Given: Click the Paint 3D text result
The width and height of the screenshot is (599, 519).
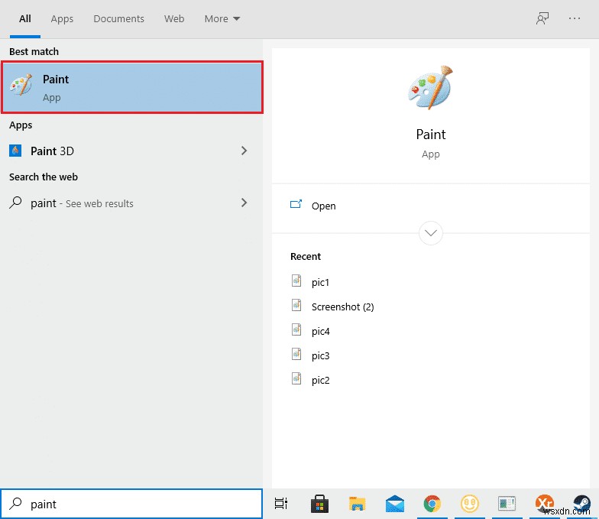Looking at the screenshot, I should pyautogui.click(x=52, y=151).
